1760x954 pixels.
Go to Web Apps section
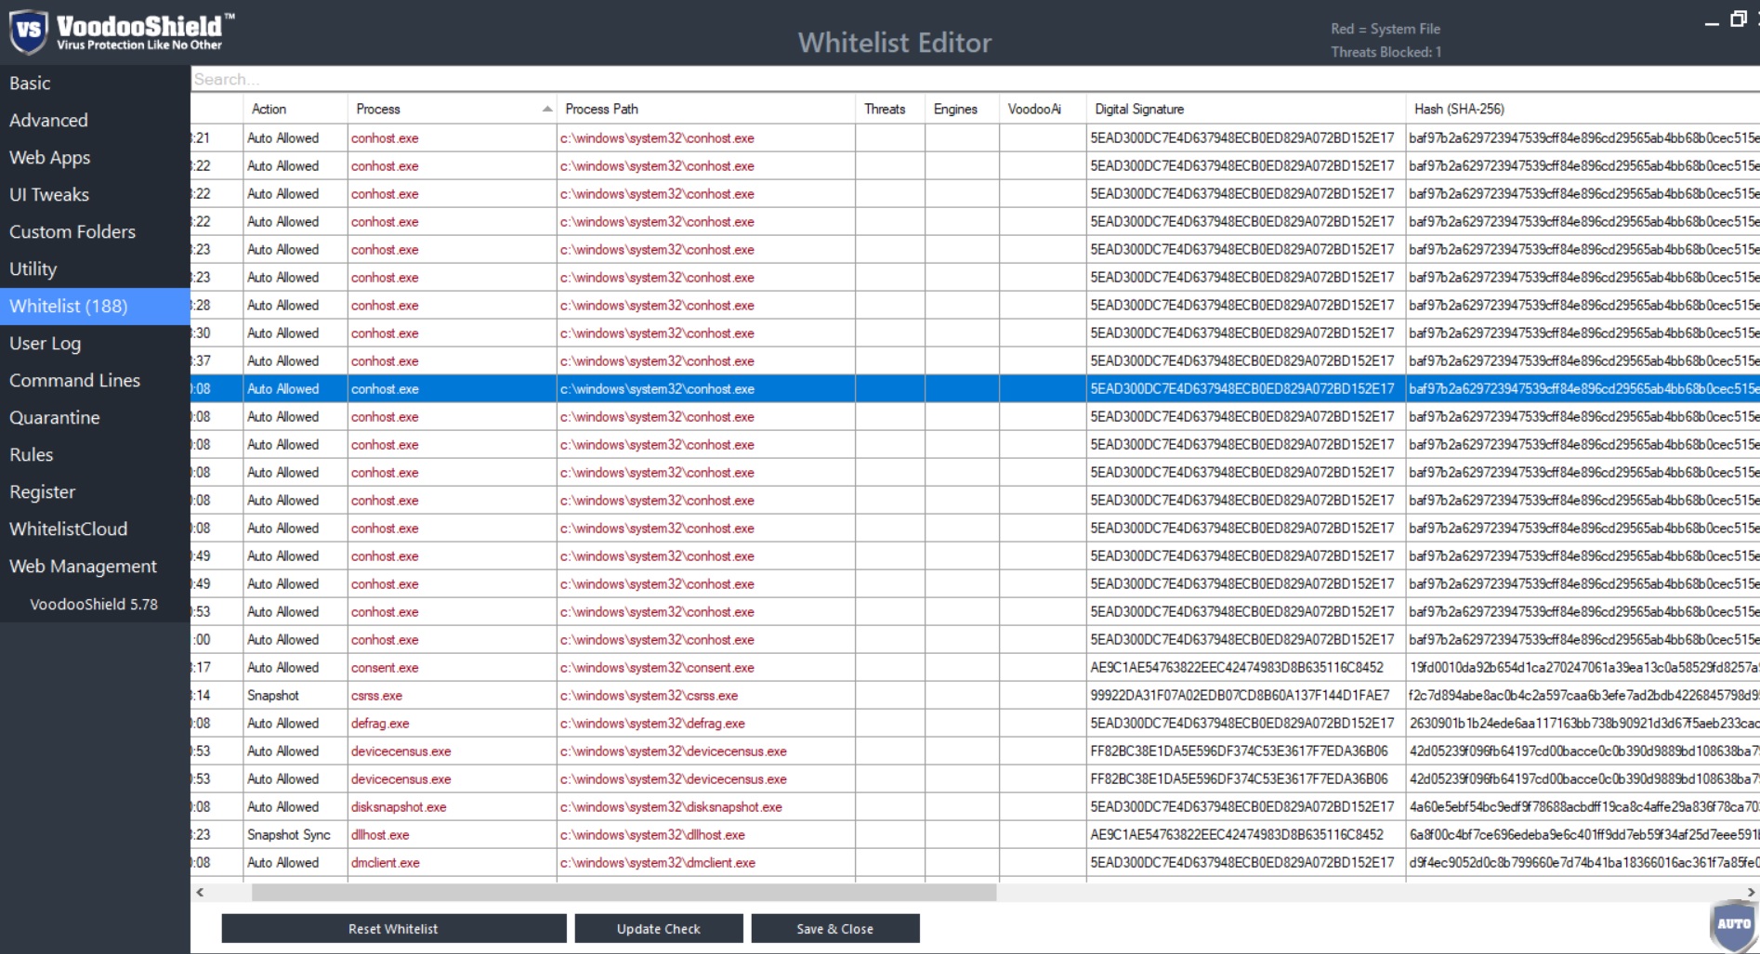pyautogui.click(x=95, y=158)
